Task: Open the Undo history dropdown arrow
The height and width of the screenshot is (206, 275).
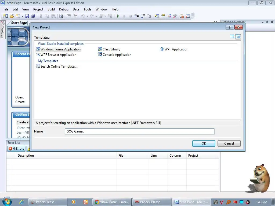Action: tap(87, 16)
